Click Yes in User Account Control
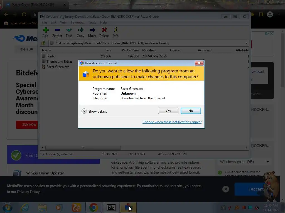 (168, 111)
